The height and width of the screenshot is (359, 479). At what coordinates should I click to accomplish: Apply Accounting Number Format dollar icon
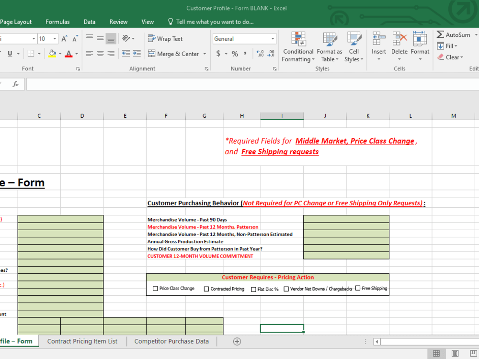(x=218, y=54)
